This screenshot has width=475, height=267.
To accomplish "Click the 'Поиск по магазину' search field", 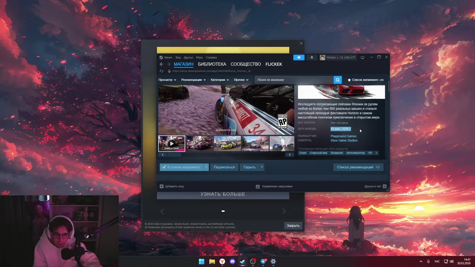I will click(x=294, y=80).
